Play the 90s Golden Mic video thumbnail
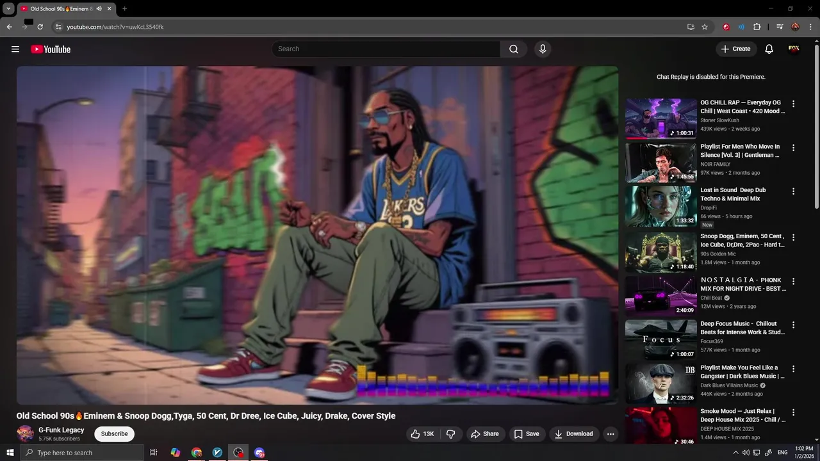The image size is (820, 461). [661, 252]
